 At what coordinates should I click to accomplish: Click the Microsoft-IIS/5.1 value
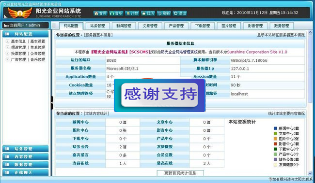[x=122, y=69]
